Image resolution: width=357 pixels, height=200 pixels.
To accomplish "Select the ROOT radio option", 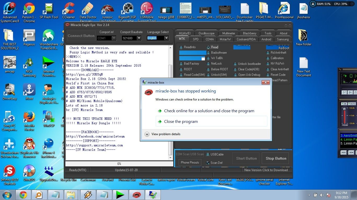I will [x=181, y=69].
